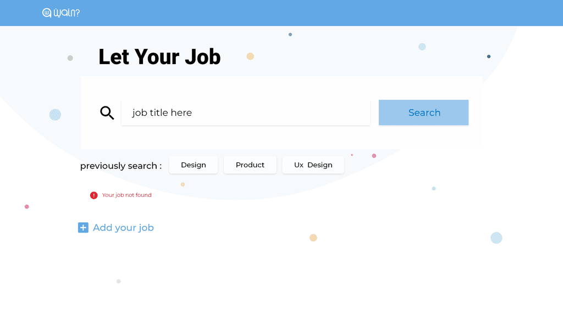
Task: Open the Add your job link
Action: 123,228
